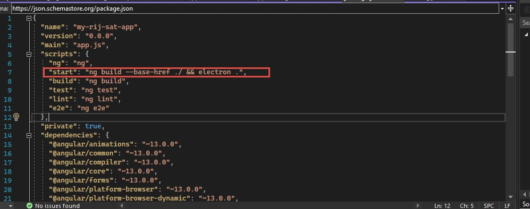Click the vertical scrollbar down arrow
The width and height of the screenshot is (530, 209).
[x=510, y=197]
